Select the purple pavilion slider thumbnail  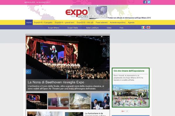(x=58, y=101)
